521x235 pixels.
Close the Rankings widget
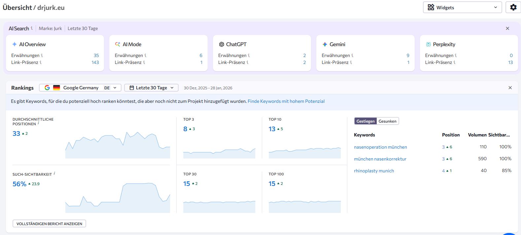click(510, 88)
